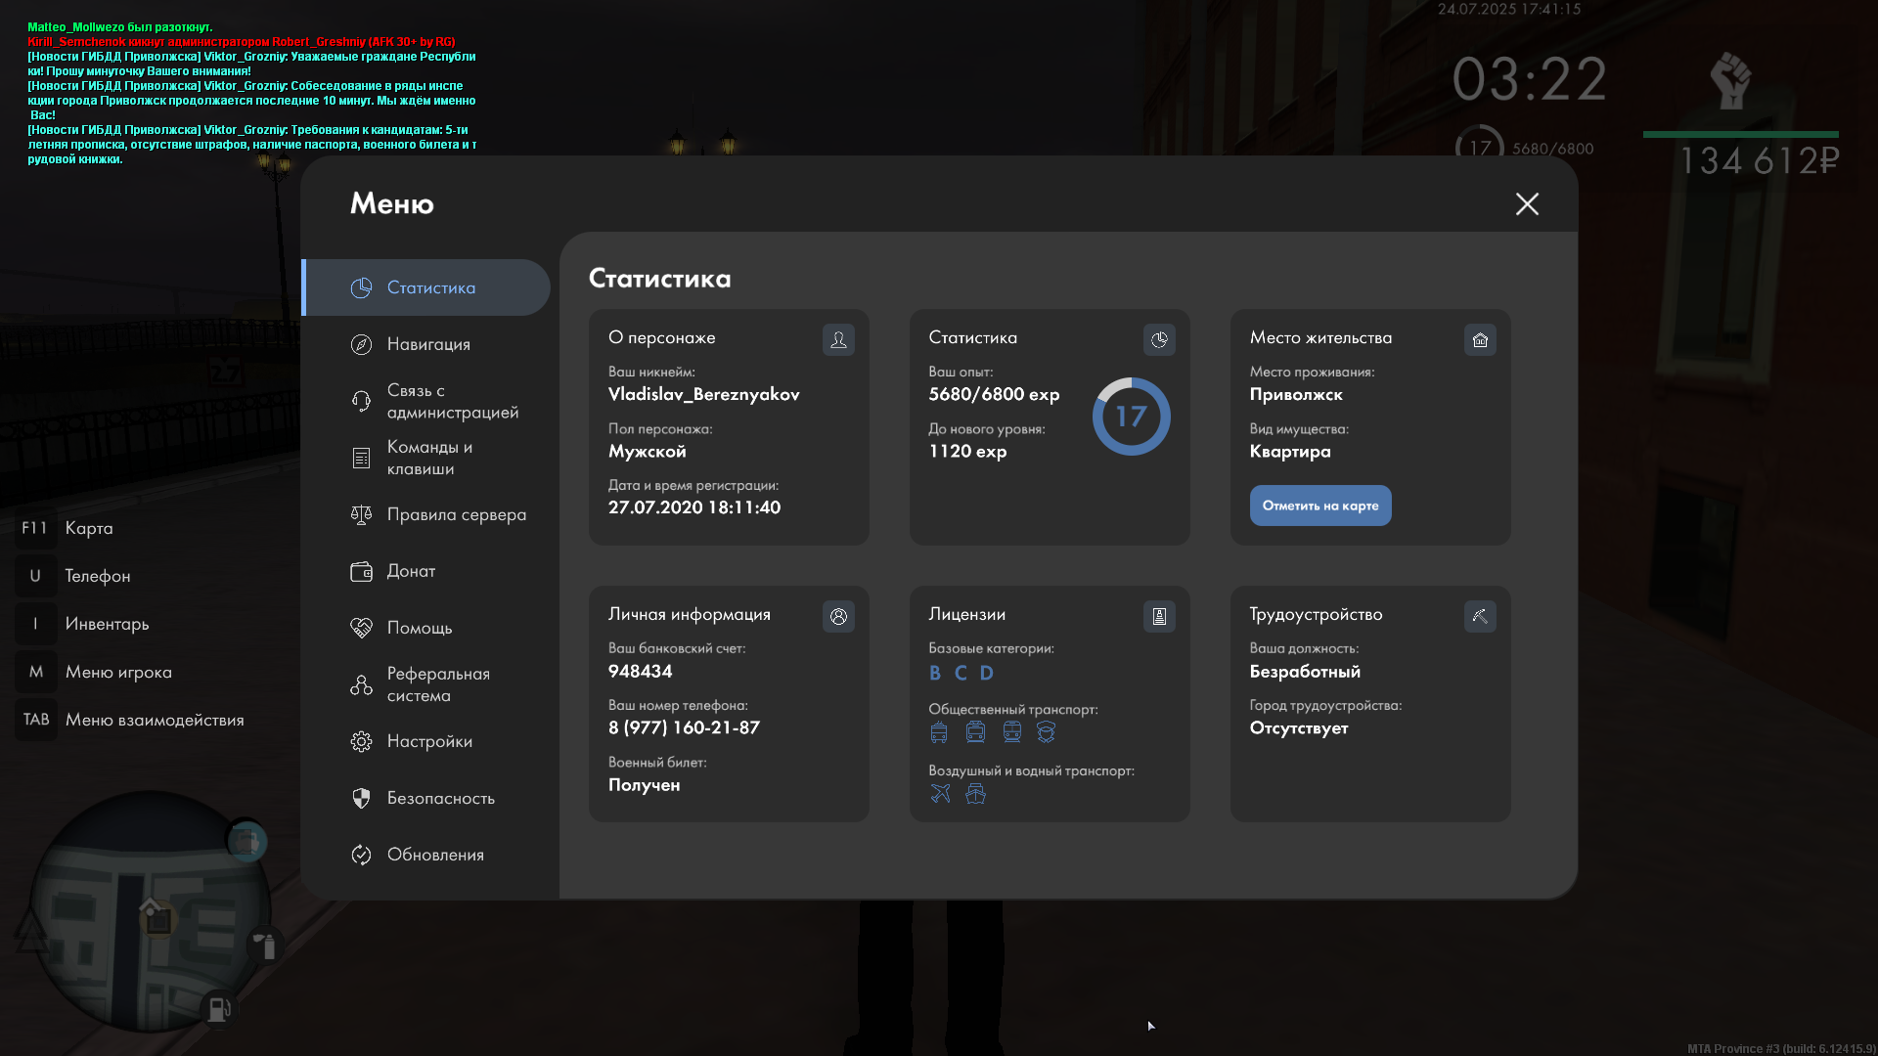This screenshot has height=1056, width=1878.
Task: Click the boat license icon
Action: (975, 794)
